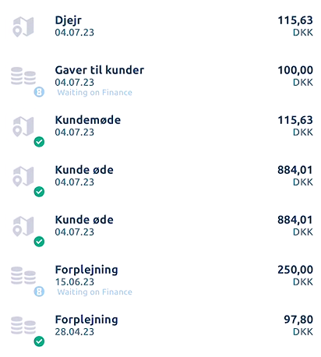
Task: Click the 28.04.23 date label
Action: [x=75, y=332]
